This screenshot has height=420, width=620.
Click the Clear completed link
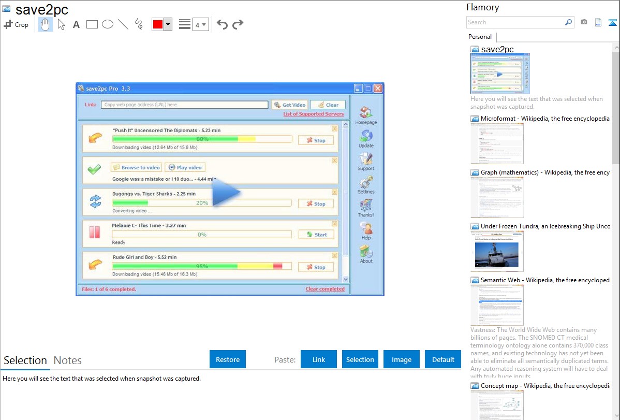325,289
